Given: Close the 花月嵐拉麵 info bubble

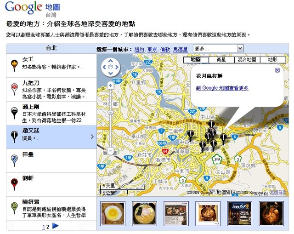Looking at the screenshot, I should 277,70.
